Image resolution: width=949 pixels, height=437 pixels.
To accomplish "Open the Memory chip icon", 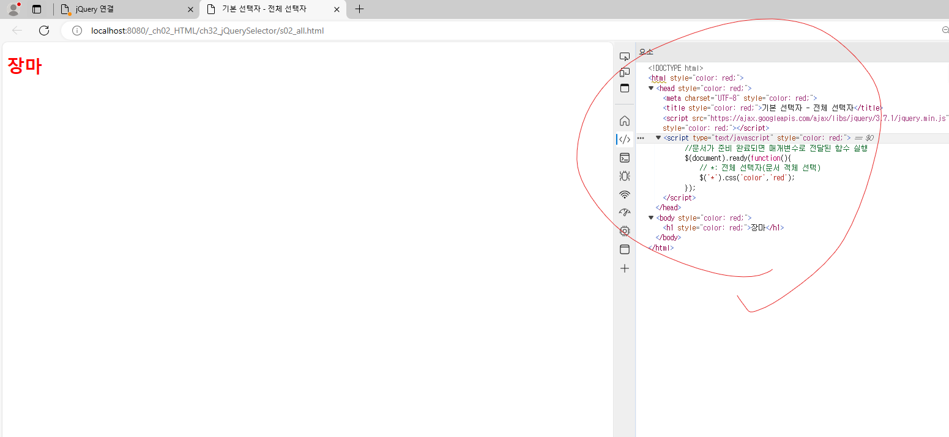I will pyautogui.click(x=624, y=231).
